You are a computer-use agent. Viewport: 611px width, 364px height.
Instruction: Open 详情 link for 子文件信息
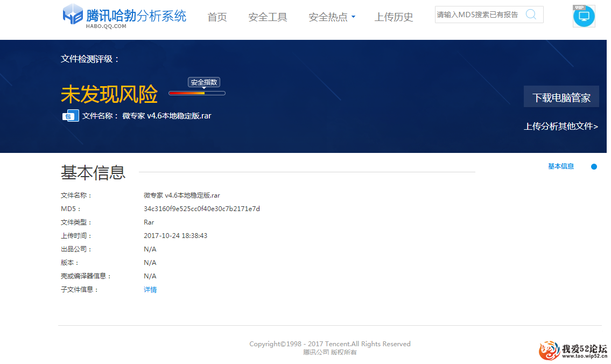tap(150, 290)
